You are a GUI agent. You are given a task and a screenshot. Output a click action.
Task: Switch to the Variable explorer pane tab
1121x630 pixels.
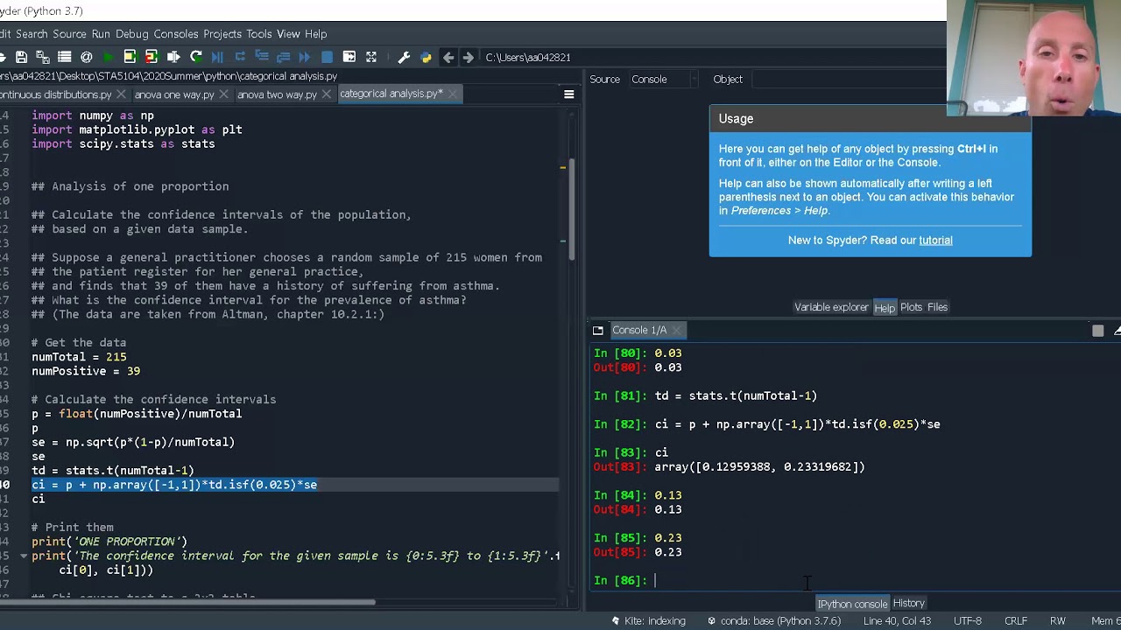831,307
